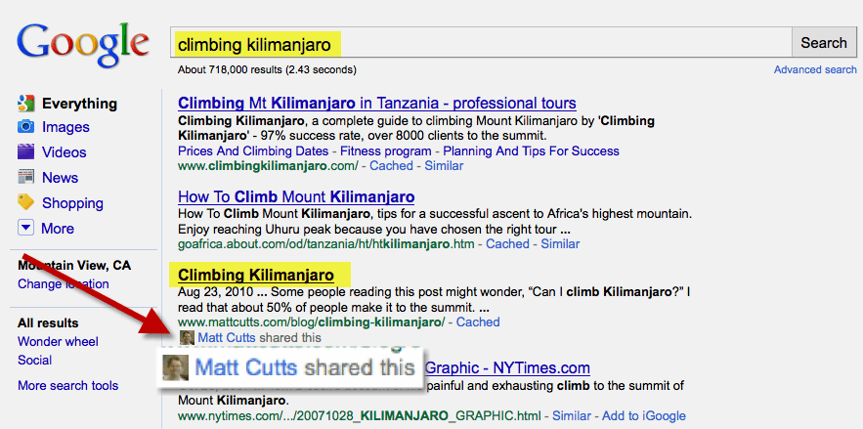863x429 pixels.
Task: Click the www.climbingkilimanjaro.com/ URL text
Action: (268, 165)
